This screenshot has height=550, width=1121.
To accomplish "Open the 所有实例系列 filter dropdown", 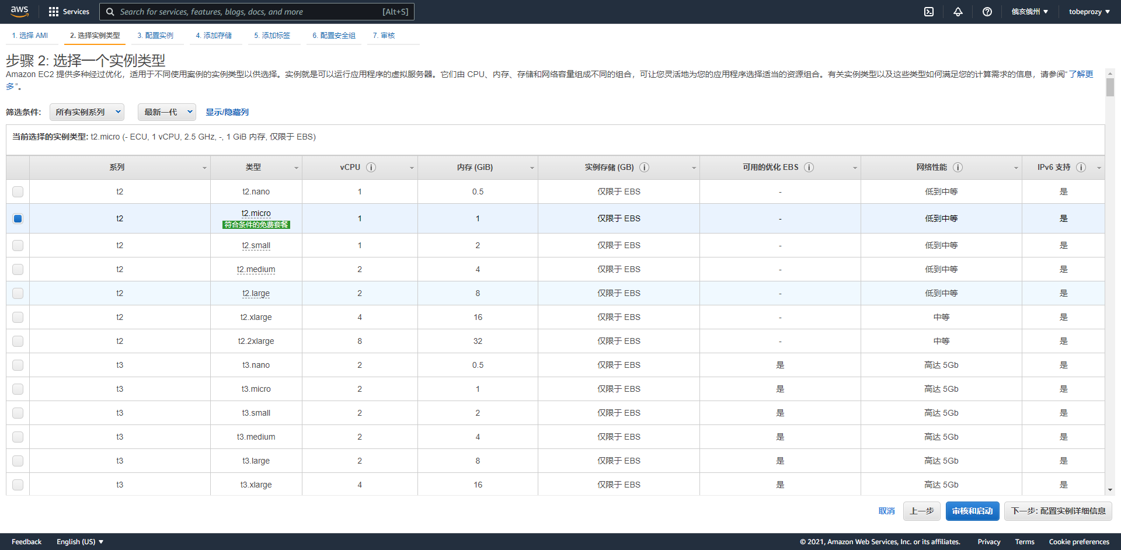I will pyautogui.click(x=88, y=112).
